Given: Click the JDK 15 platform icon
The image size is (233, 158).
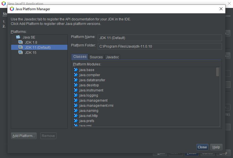Looking at the screenshot, I should 20,52.
